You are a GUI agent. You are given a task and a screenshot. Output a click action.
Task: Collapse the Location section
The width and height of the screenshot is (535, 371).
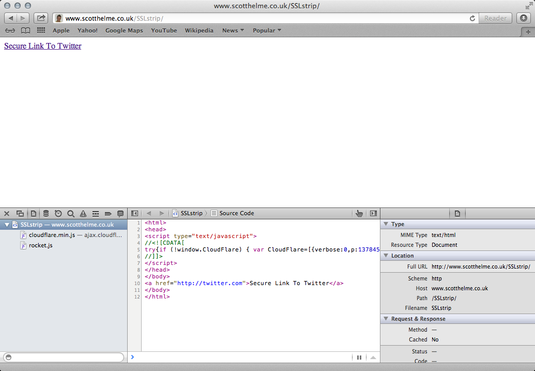tap(386, 256)
